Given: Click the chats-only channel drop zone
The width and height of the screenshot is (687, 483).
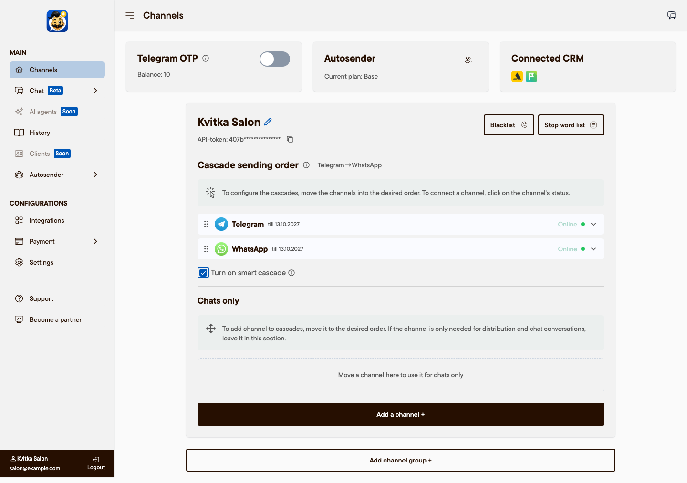Looking at the screenshot, I should click(x=401, y=375).
